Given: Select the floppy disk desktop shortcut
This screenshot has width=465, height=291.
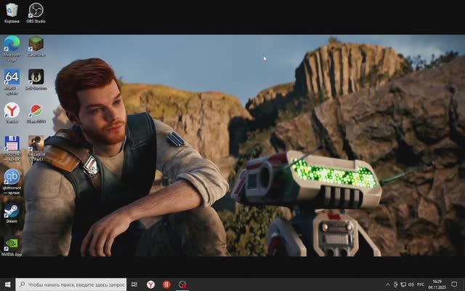Looking at the screenshot, I should point(12,148).
